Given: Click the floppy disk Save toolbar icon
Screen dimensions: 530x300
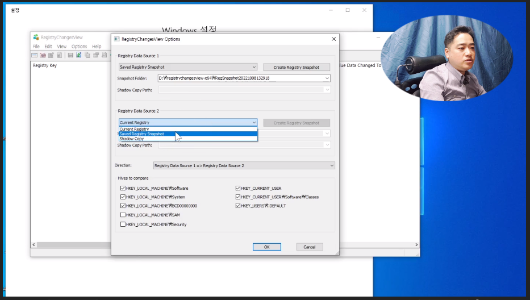Looking at the screenshot, I should click(70, 55).
